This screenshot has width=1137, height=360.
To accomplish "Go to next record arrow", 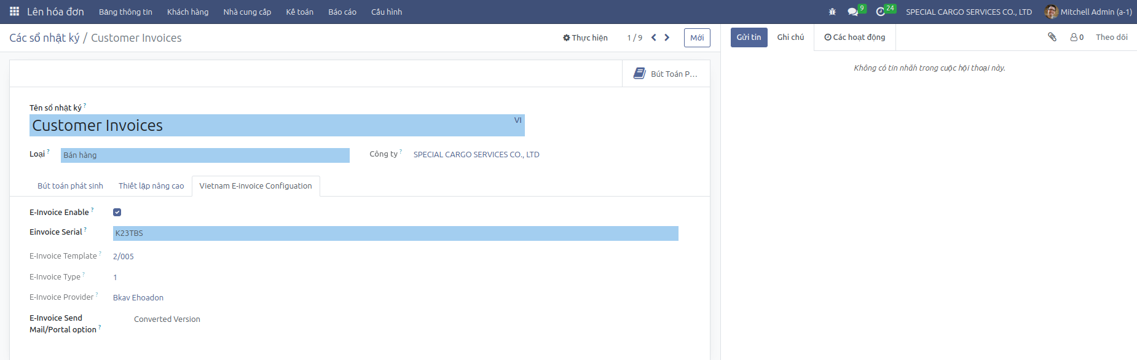I will tap(667, 37).
